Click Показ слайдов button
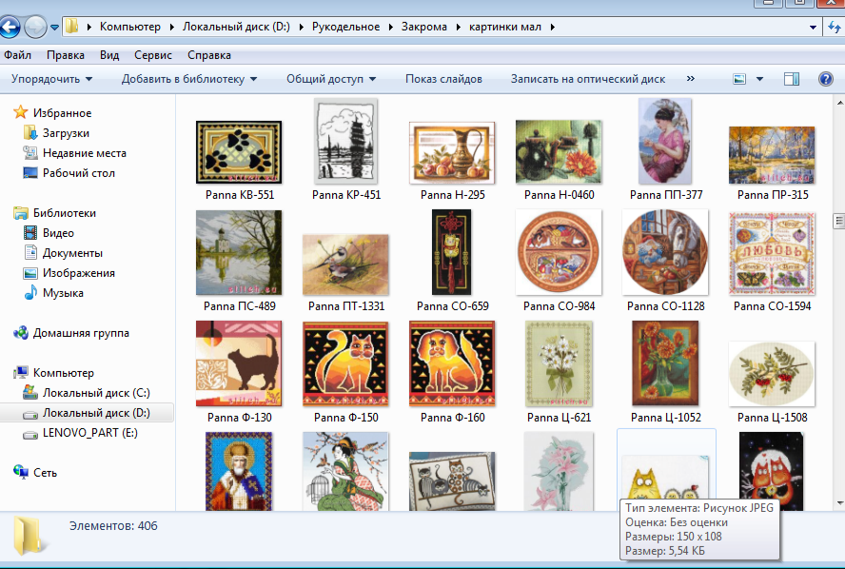845x569 pixels. coord(443,79)
